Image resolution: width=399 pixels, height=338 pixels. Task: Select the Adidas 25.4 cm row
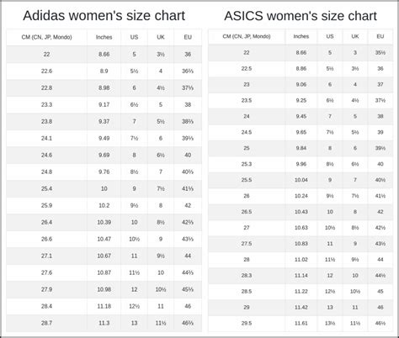[104, 188]
